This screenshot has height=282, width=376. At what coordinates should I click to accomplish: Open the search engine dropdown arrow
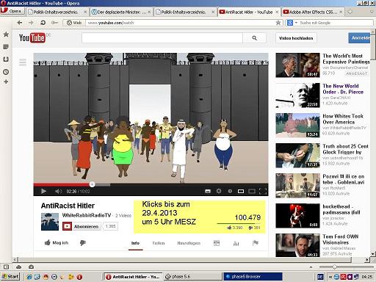[296, 23]
